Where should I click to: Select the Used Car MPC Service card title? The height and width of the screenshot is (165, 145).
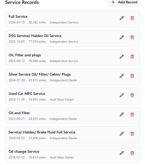pyautogui.click(x=27, y=94)
